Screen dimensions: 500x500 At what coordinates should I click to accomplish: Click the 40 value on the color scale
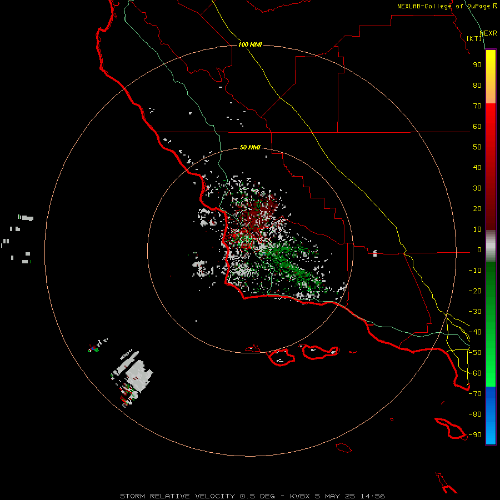pyautogui.click(x=477, y=168)
